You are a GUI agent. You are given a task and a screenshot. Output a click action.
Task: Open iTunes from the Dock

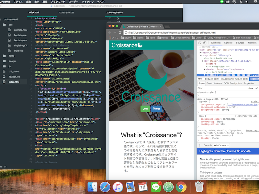(x=118, y=186)
